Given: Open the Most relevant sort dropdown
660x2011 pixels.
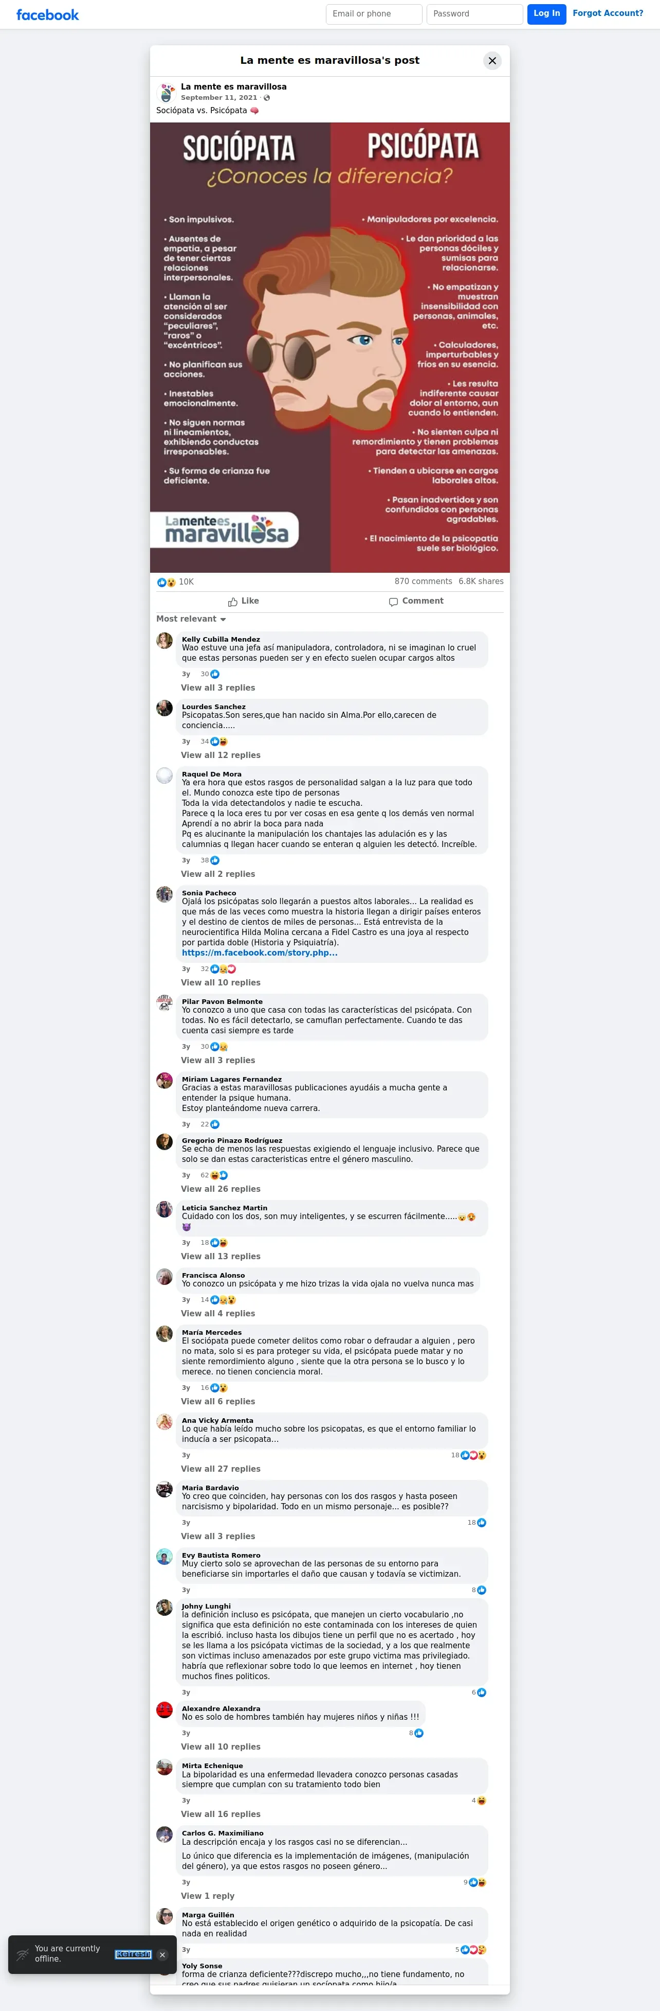Looking at the screenshot, I should click(191, 619).
